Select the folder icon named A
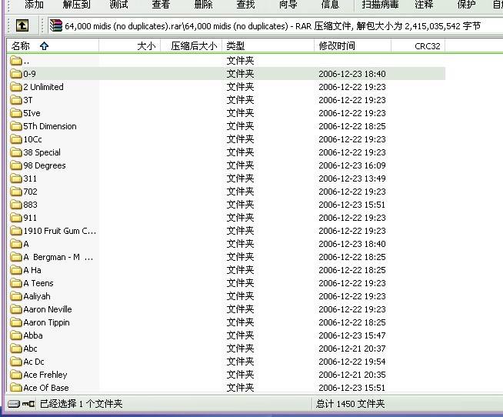This screenshot has height=417, width=503. coord(15,244)
